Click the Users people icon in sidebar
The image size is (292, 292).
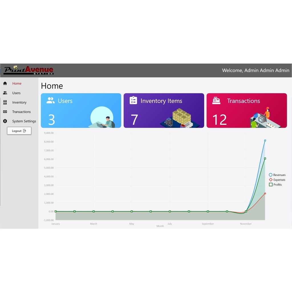(5, 93)
